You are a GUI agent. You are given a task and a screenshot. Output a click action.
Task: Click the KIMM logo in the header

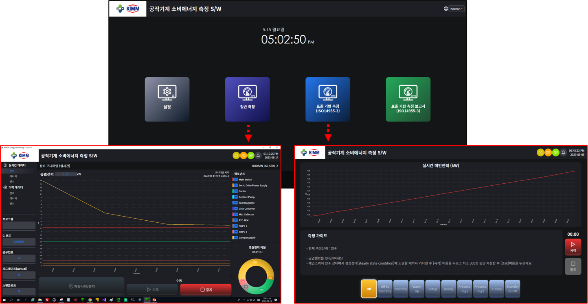pyautogui.click(x=127, y=8)
